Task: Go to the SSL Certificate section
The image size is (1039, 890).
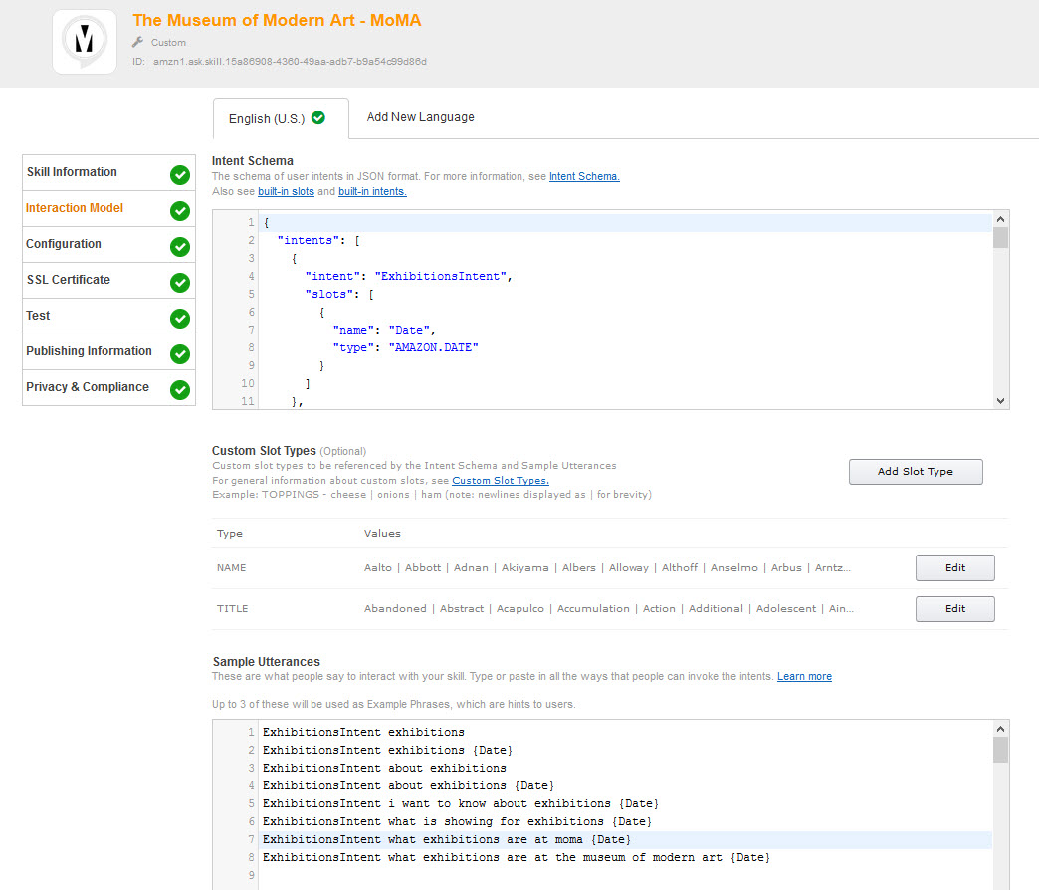Action: pos(108,281)
